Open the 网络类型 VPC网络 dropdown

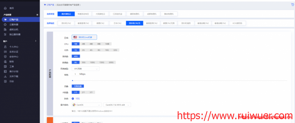click(86, 69)
